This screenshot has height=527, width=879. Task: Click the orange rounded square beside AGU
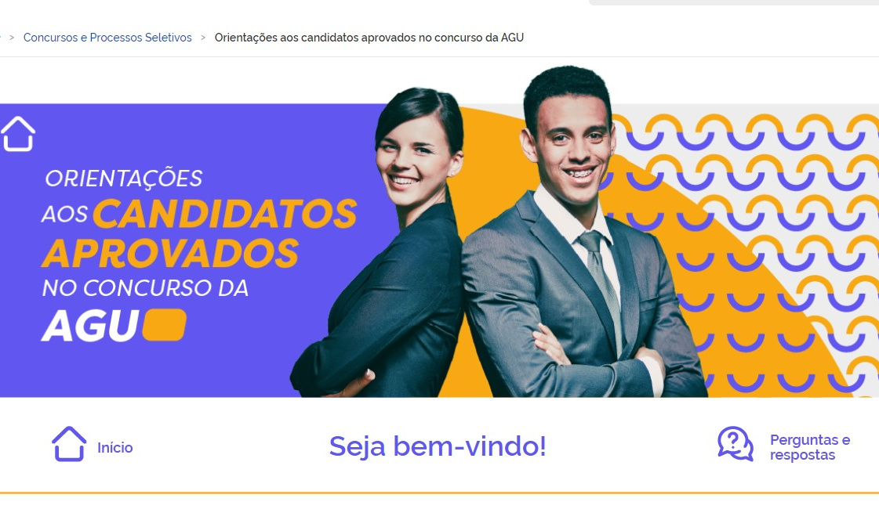[x=164, y=325]
